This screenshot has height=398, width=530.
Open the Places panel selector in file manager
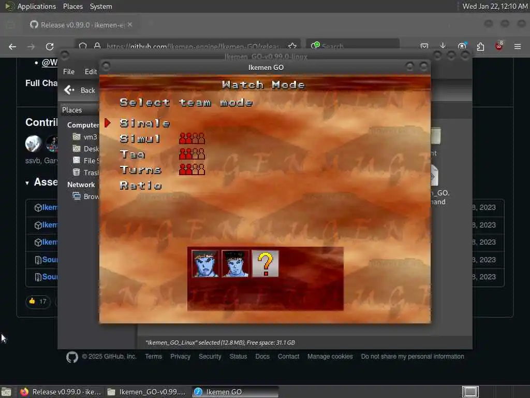click(80, 110)
